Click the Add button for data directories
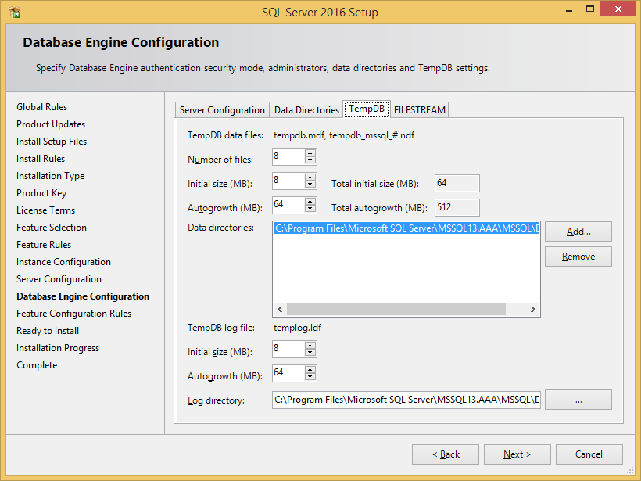The image size is (641, 481). click(x=578, y=232)
